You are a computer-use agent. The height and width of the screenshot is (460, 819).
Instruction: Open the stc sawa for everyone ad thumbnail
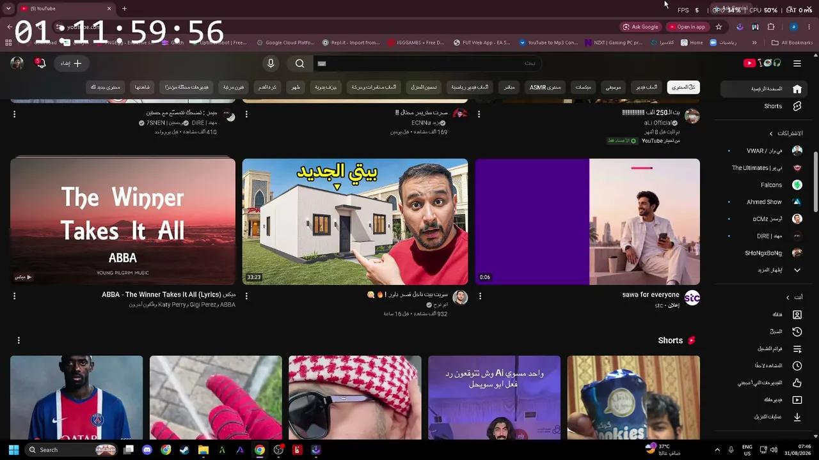pos(587,222)
